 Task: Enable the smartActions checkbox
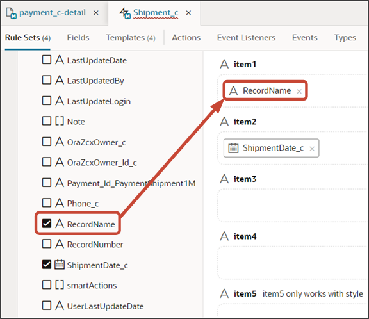pyautogui.click(x=47, y=285)
